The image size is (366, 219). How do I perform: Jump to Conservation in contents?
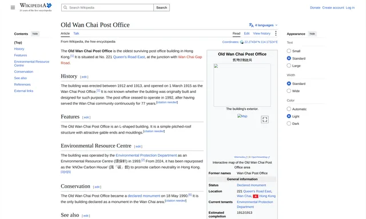[x=23, y=72]
